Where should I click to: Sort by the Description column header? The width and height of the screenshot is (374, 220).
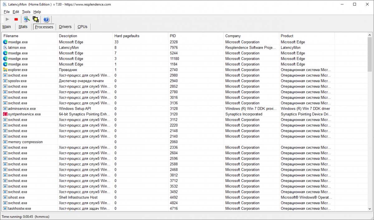pyautogui.click(x=85, y=36)
